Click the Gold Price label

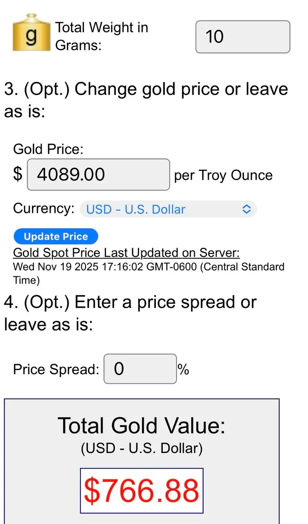click(48, 150)
